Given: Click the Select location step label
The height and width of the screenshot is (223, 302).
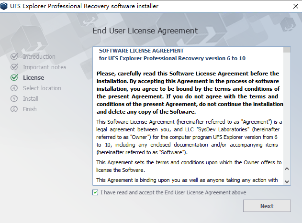Looking at the screenshot, I should coord(42,88).
